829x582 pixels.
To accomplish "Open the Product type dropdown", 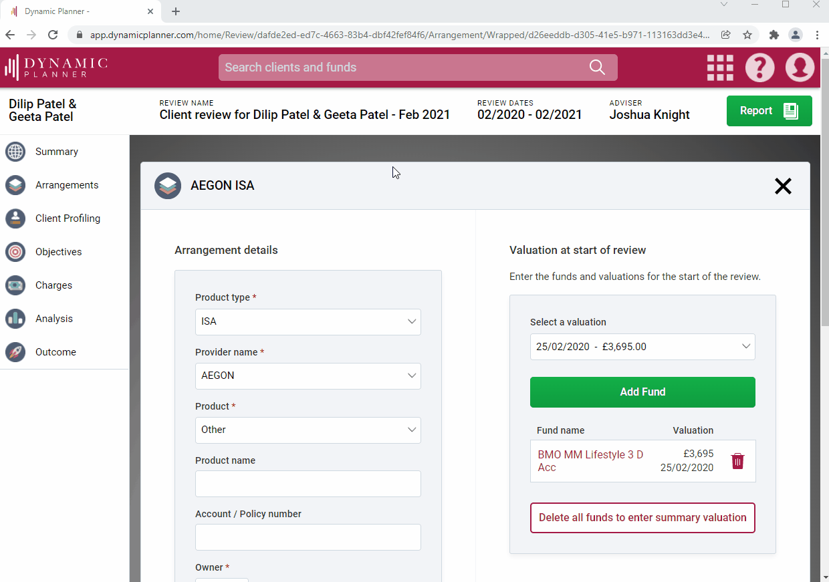I will pyautogui.click(x=308, y=322).
